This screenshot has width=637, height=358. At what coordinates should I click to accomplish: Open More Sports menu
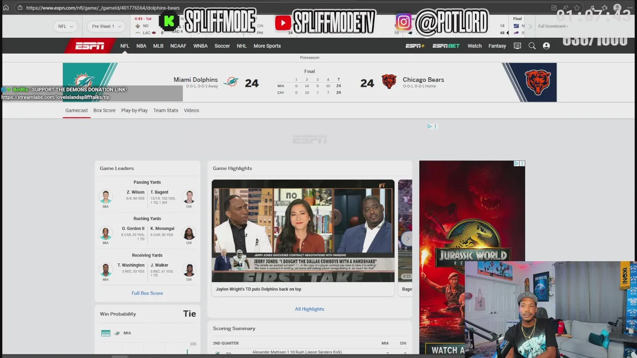click(x=267, y=46)
